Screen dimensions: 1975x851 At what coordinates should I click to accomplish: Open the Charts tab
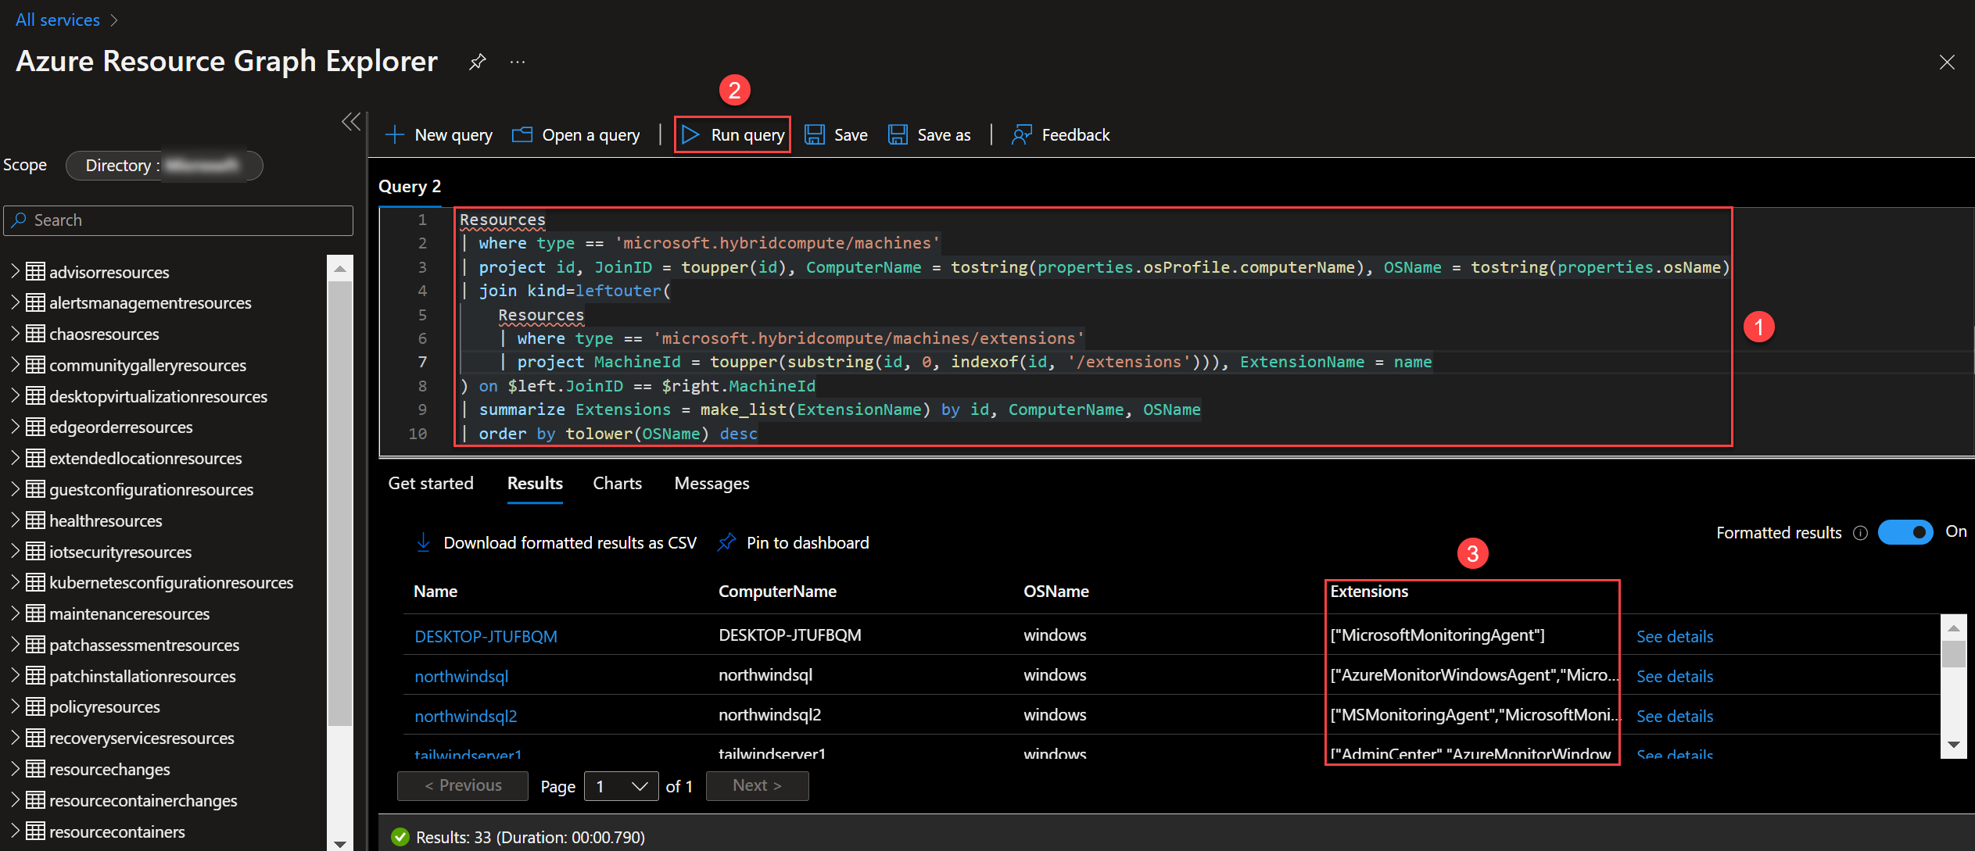tap(617, 484)
